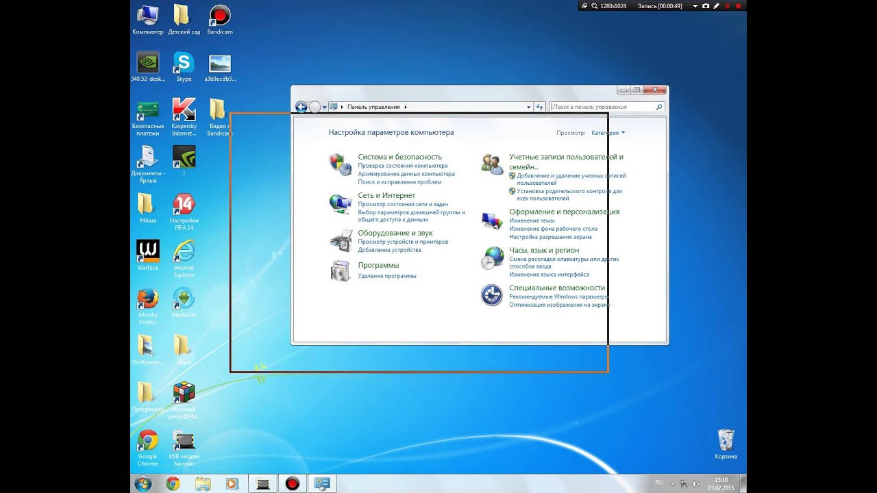Open Архивирование данных компьютера link
Screen dimensions: 877x493
[x=406, y=174]
